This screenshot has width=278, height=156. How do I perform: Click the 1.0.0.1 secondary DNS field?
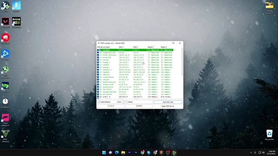(139, 106)
